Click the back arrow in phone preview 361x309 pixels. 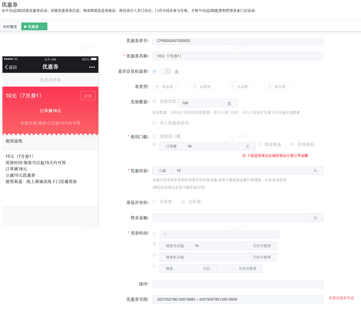click(6, 67)
